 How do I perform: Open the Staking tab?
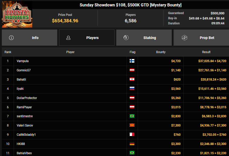tap(144, 38)
